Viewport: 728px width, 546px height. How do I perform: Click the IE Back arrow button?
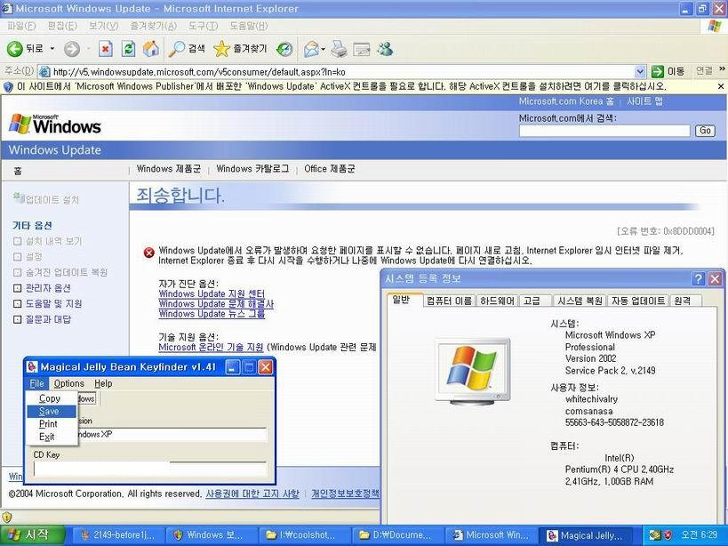(15, 48)
